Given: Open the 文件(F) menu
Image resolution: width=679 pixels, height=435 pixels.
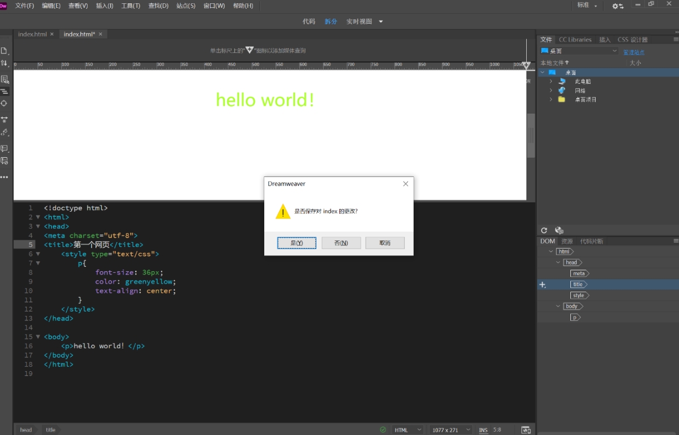Looking at the screenshot, I should [x=24, y=6].
